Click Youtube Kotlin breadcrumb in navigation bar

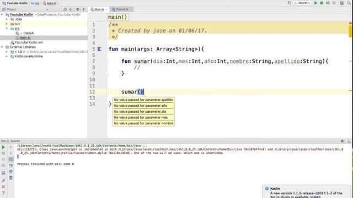pos(15,3)
